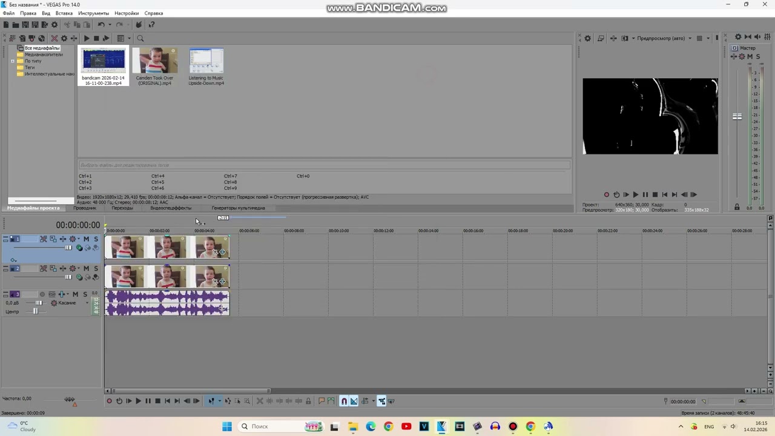Click the timeline Record button
Screen dimensions: 775x436
click(x=110, y=401)
